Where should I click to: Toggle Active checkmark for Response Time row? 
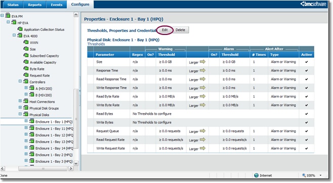click(x=307, y=70)
